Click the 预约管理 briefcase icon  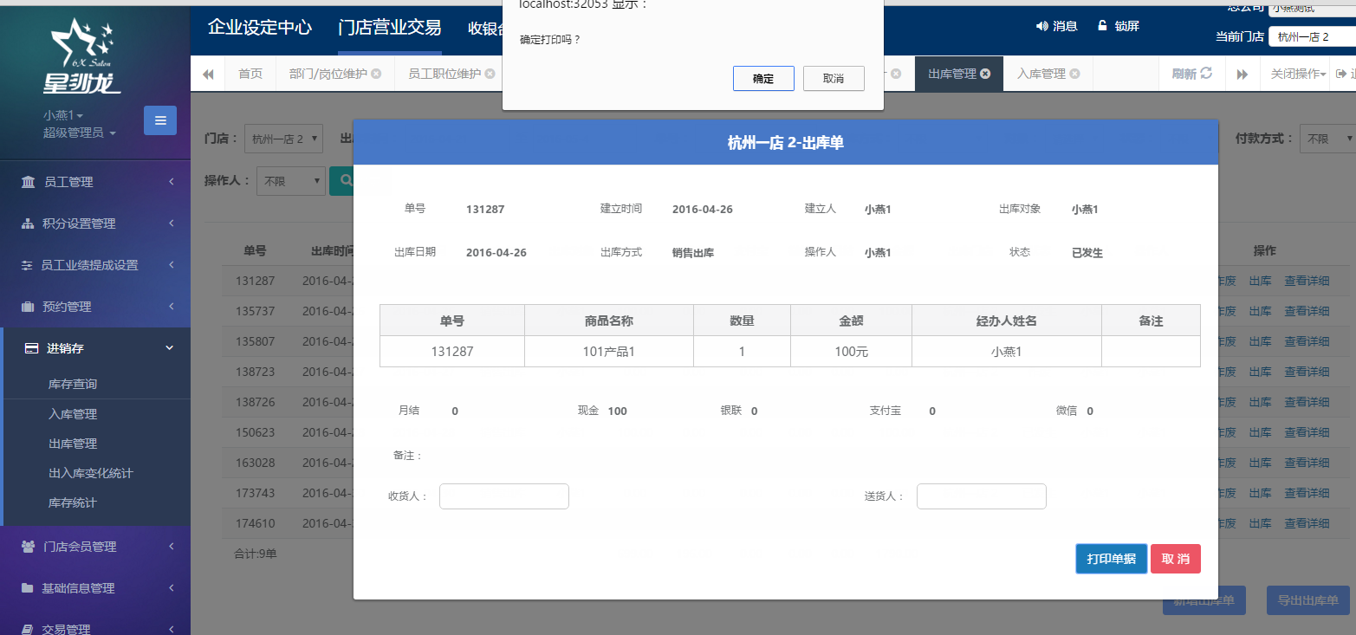[28, 307]
